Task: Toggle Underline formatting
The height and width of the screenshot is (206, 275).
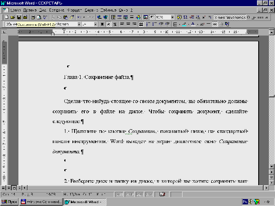Action: click(114, 24)
